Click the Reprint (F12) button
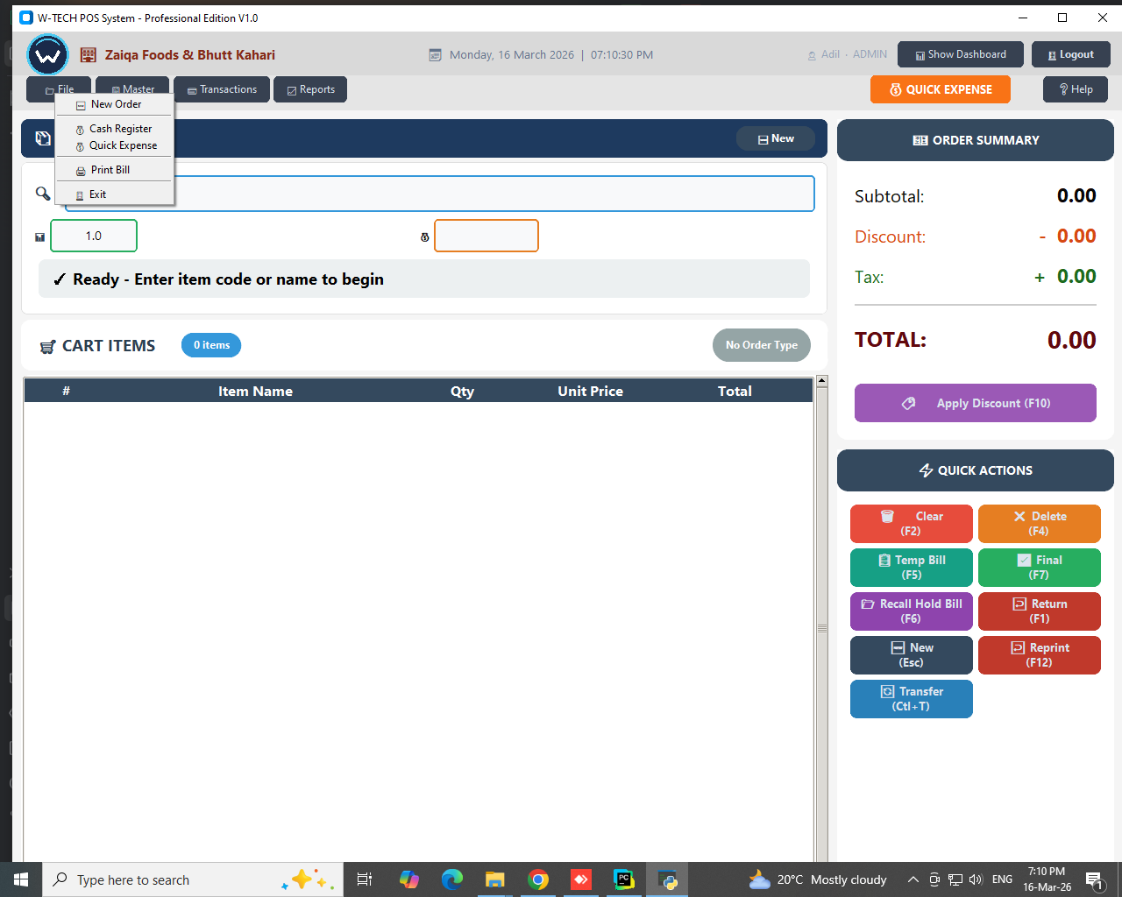This screenshot has width=1122, height=897. coord(1040,655)
